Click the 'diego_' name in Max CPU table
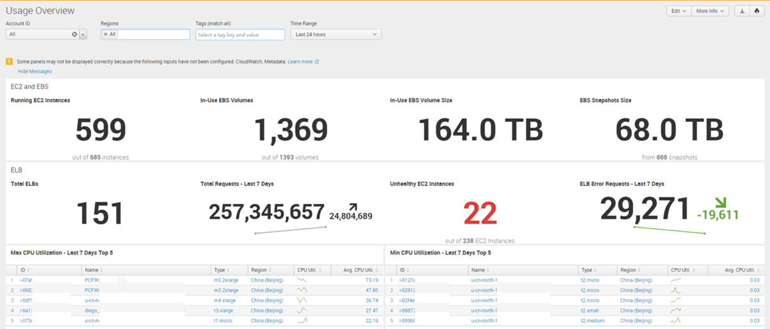The height and width of the screenshot is (329, 770). [93, 311]
